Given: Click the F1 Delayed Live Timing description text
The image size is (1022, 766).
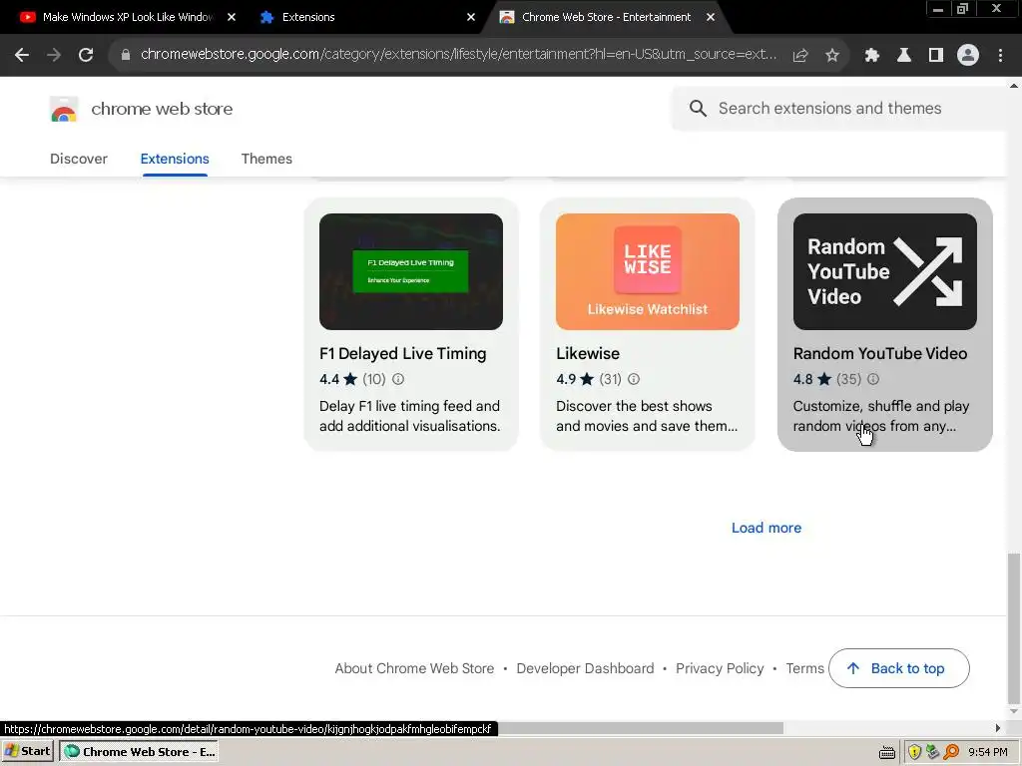Looking at the screenshot, I should tap(410, 416).
